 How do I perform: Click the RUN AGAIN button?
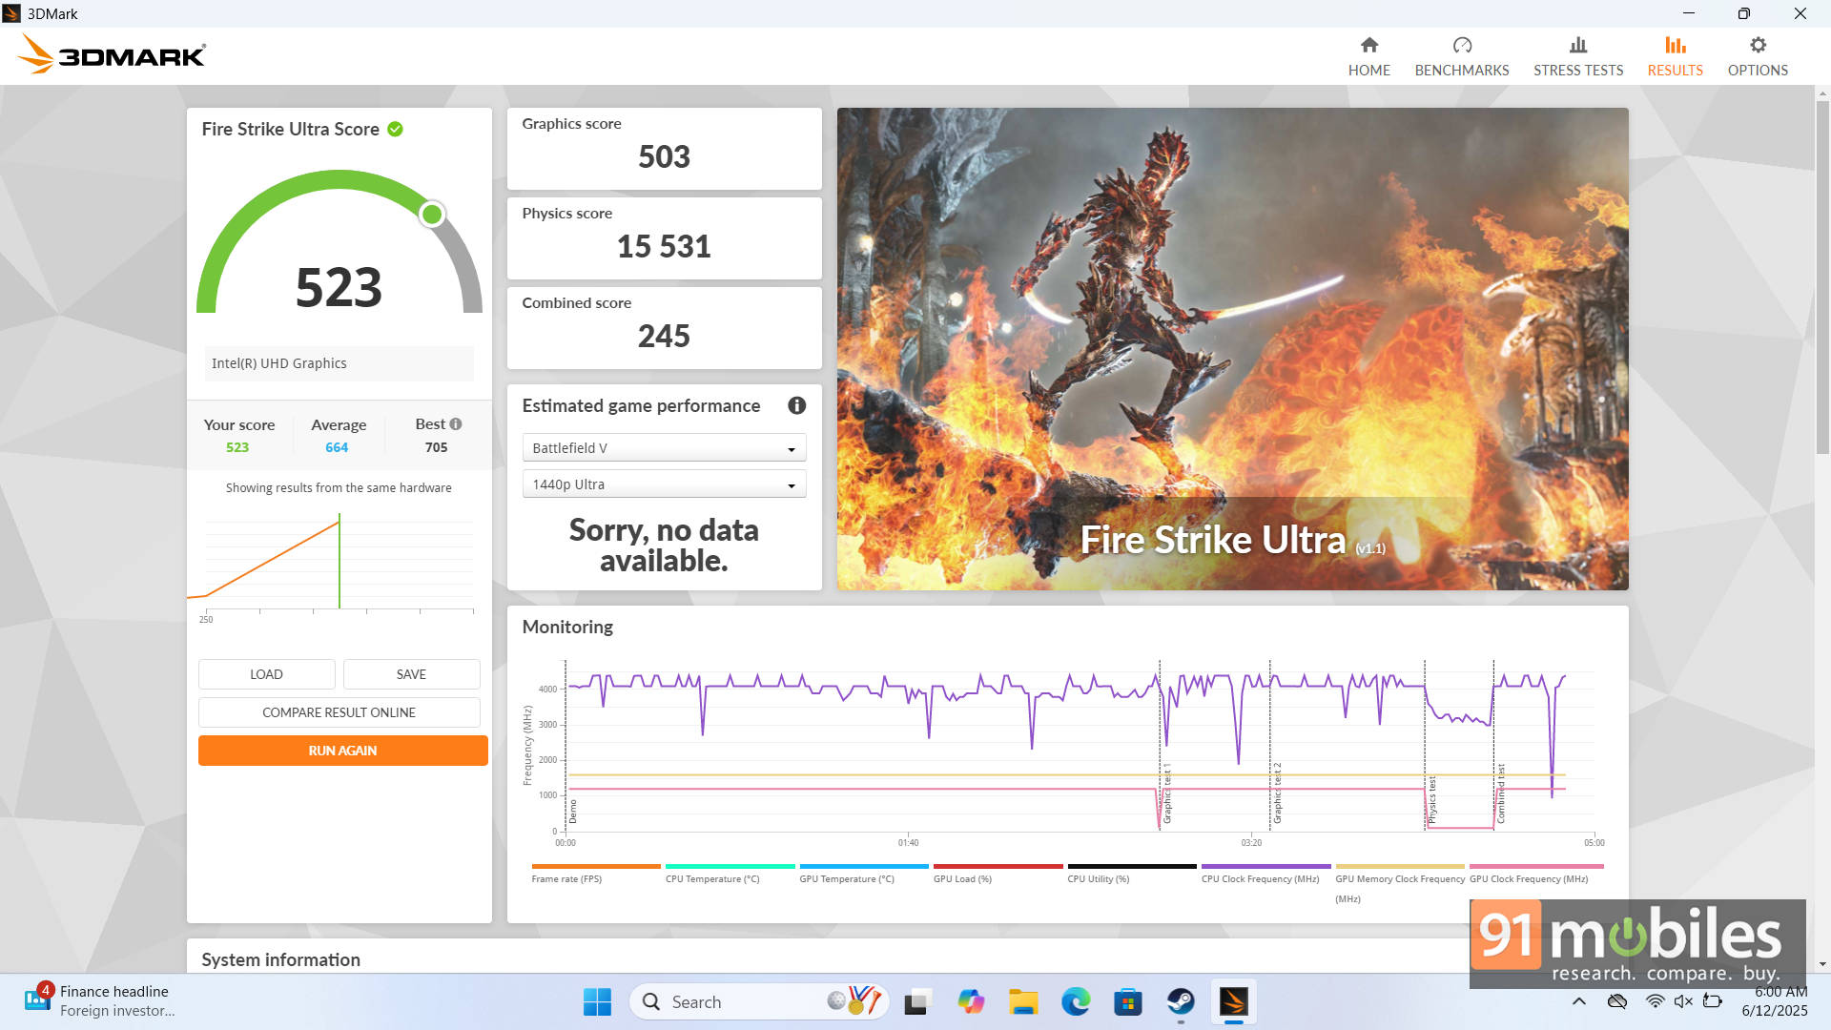[342, 751]
